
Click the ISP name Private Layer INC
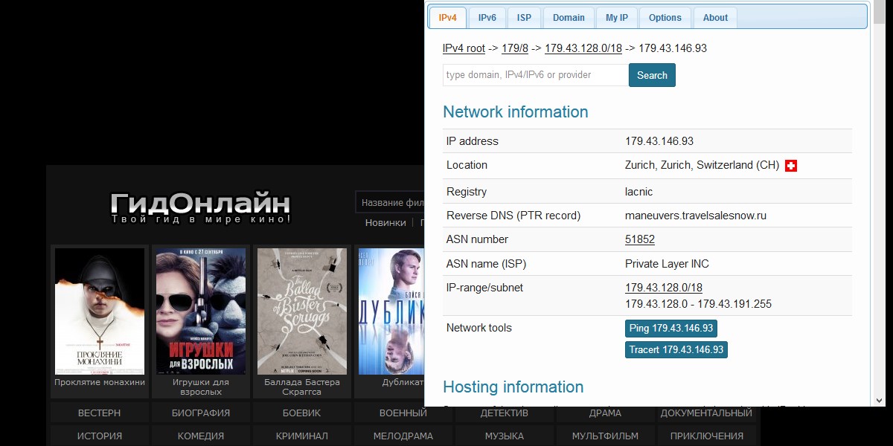coord(668,264)
